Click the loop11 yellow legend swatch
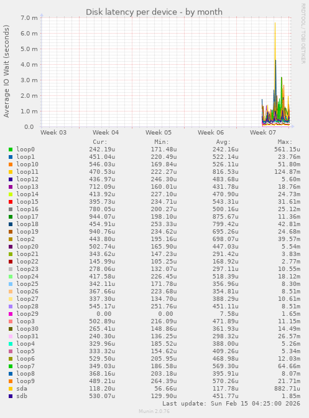 (x=11, y=172)
